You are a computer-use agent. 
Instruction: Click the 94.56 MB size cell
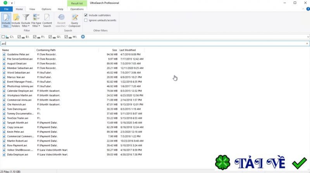pyautogui.click(x=112, y=55)
